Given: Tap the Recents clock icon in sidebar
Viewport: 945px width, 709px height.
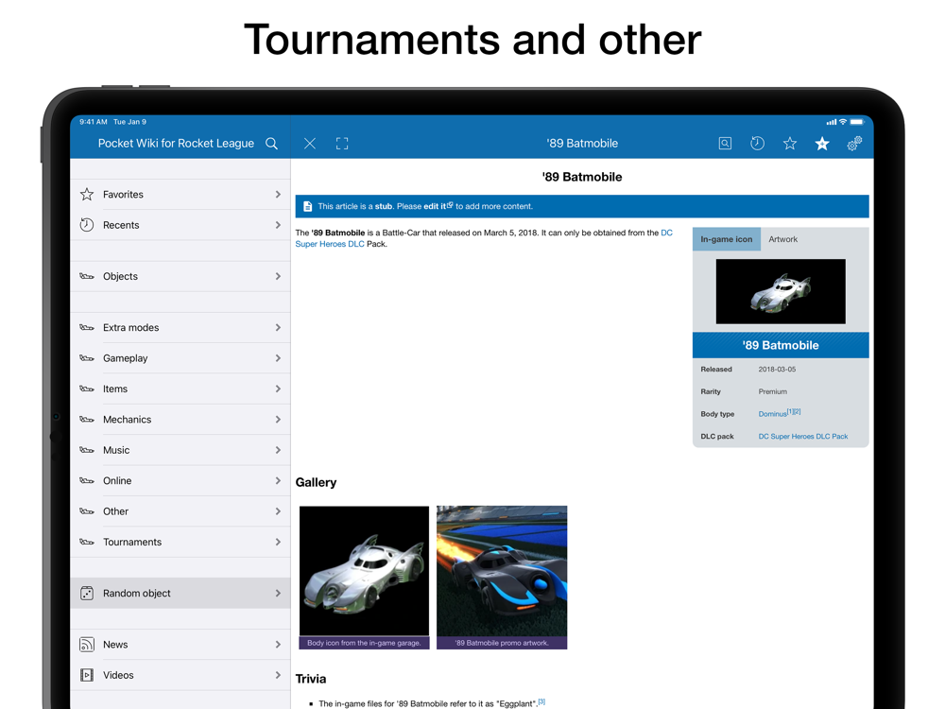Looking at the screenshot, I should coord(87,225).
